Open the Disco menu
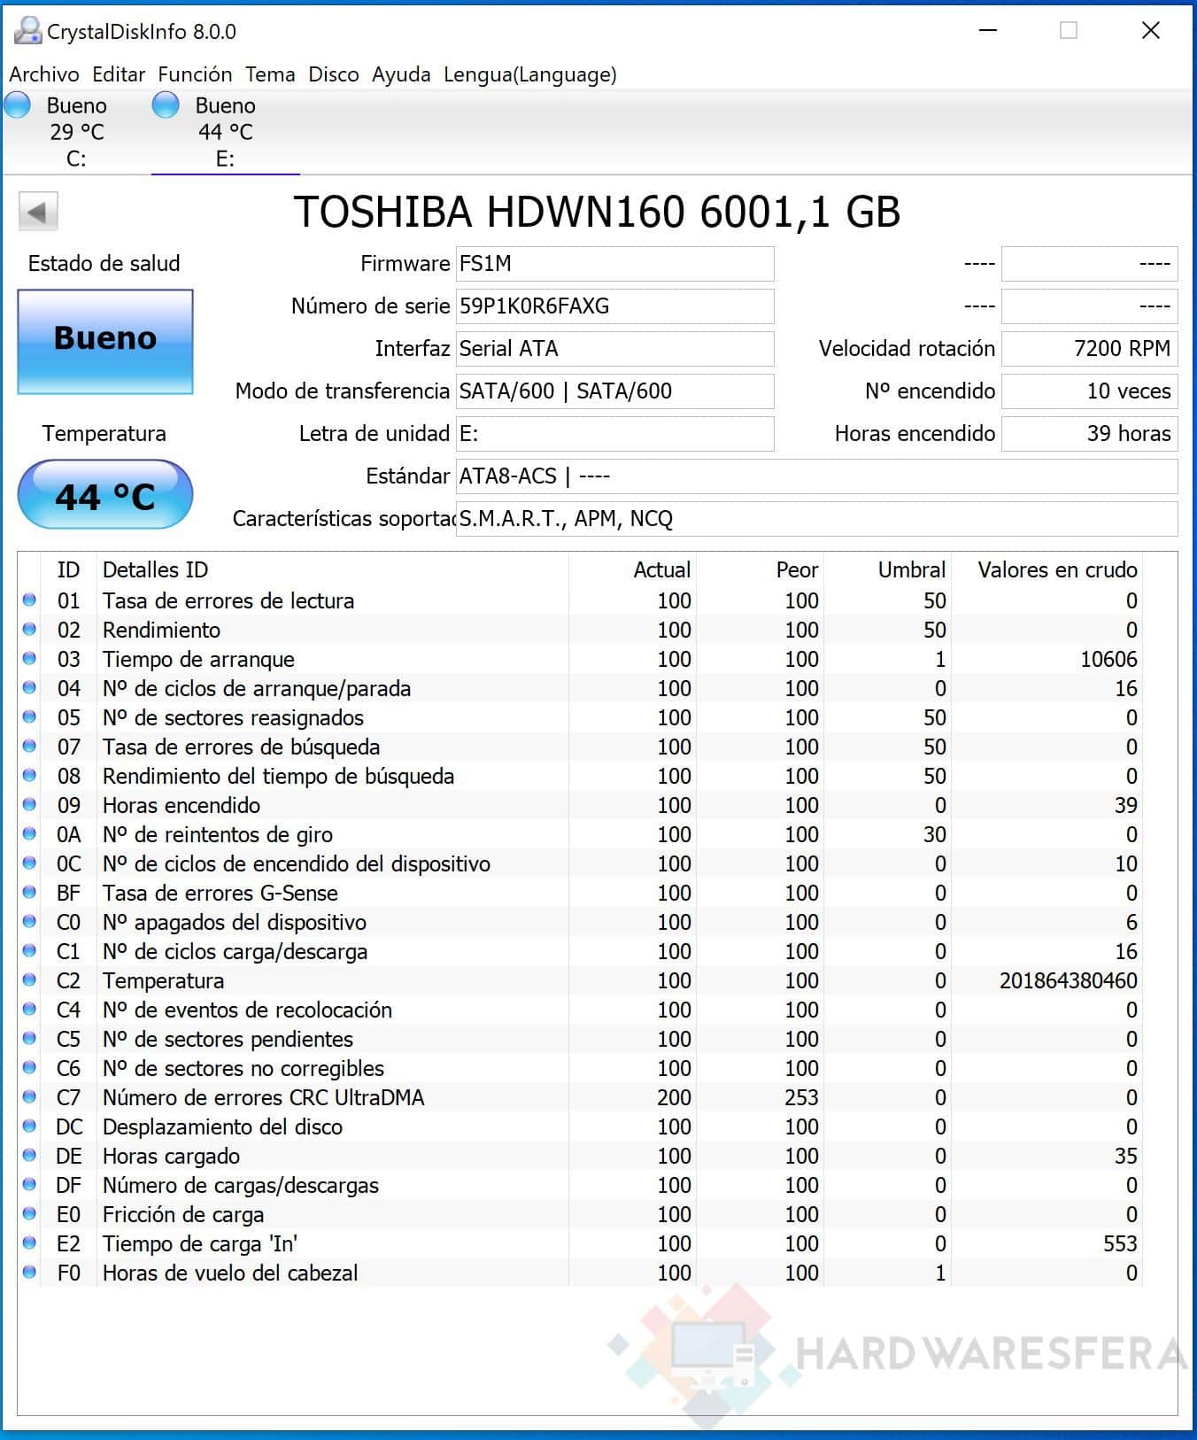 (334, 74)
